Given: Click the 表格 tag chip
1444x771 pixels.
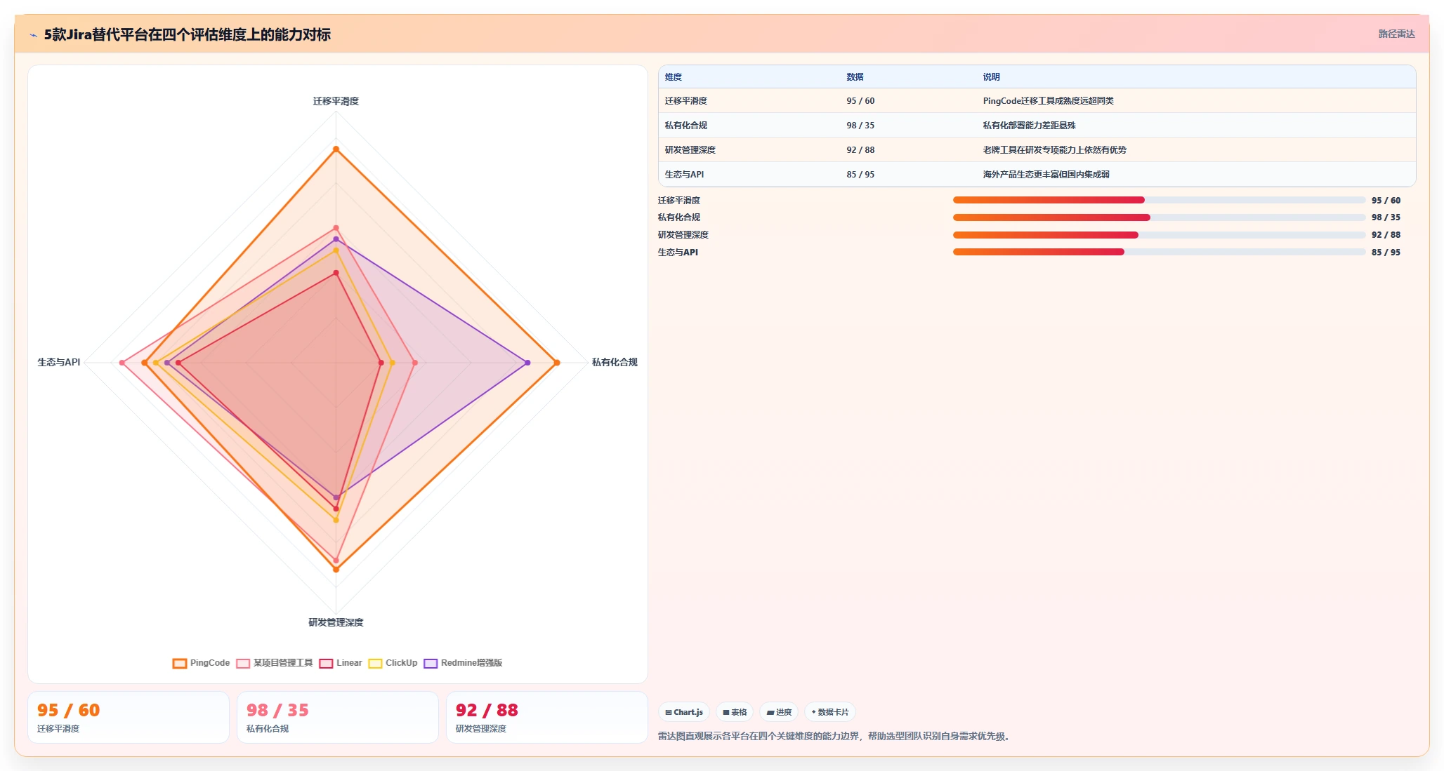Looking at the screenshot, I should click(735, 712).
